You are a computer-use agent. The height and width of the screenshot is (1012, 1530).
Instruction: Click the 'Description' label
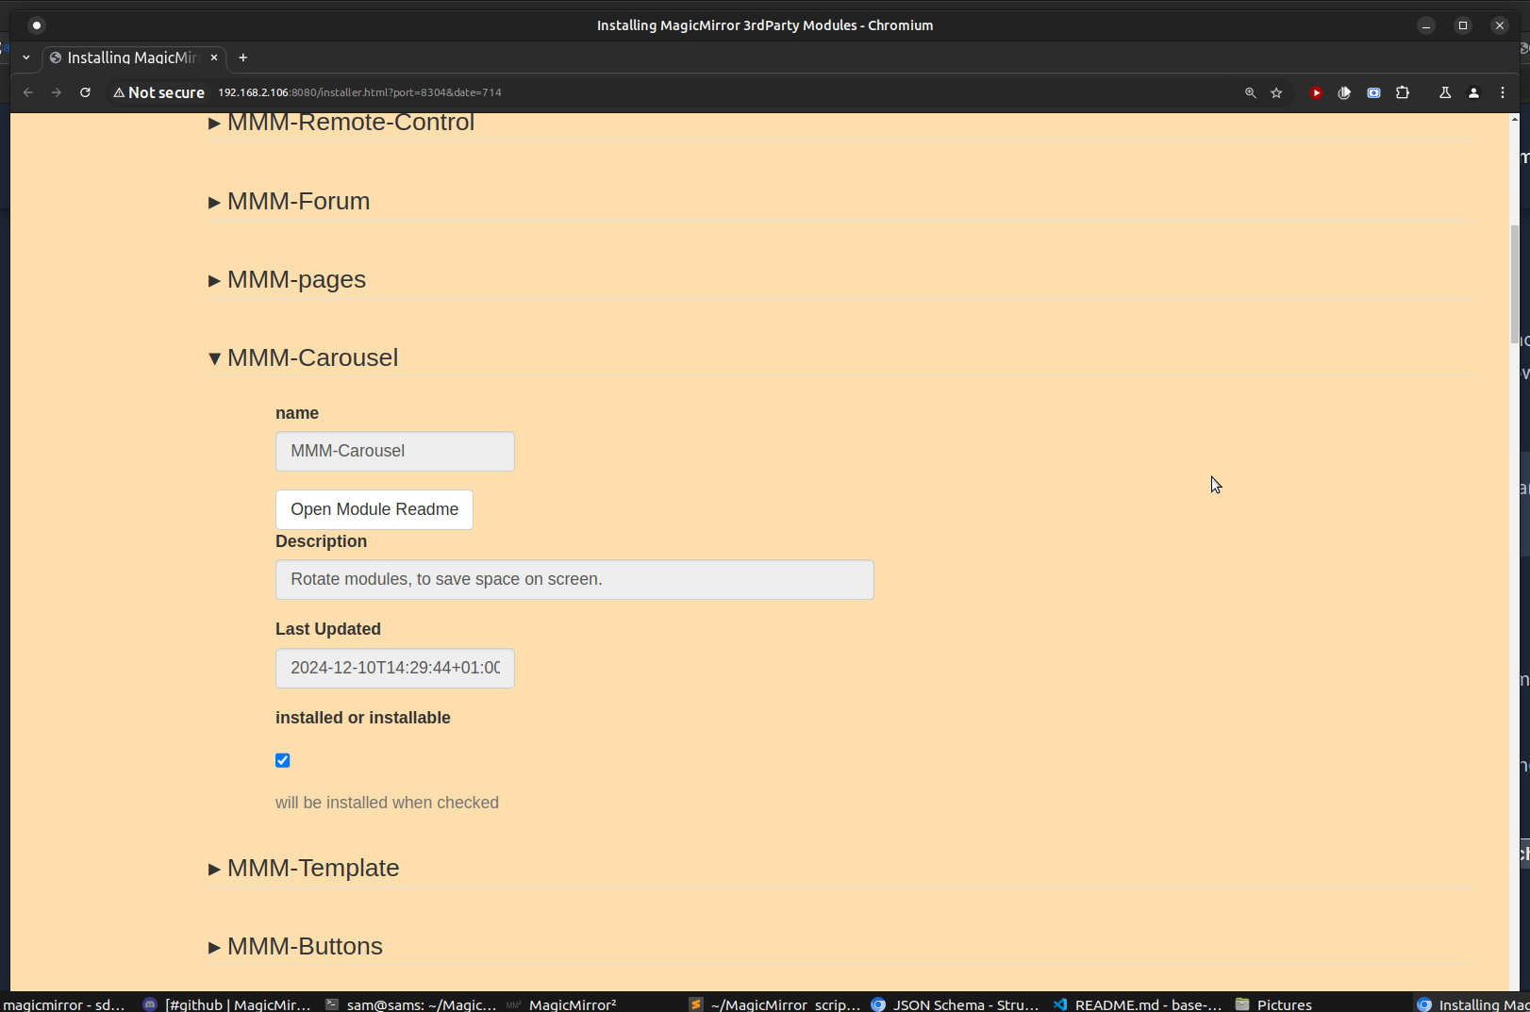coord(321,541)
